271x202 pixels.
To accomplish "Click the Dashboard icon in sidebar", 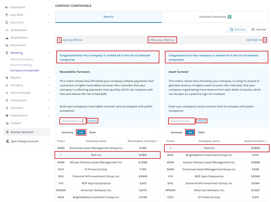I will click(x=7, y=7).
